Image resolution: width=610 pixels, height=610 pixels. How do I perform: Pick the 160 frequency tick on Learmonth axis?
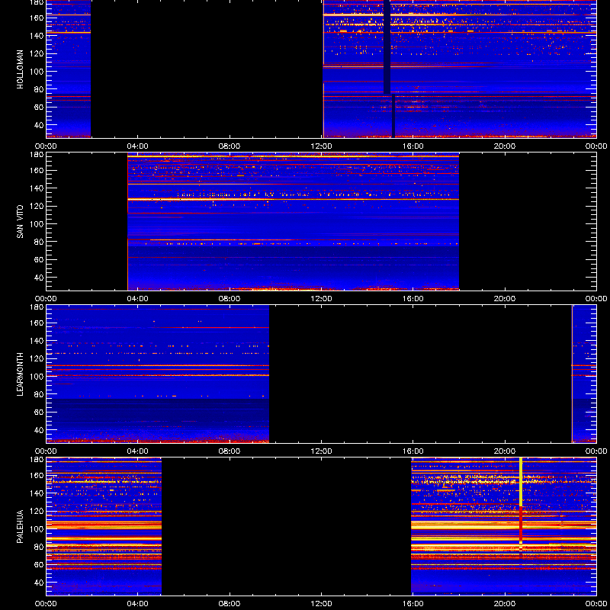pos(37,323)
